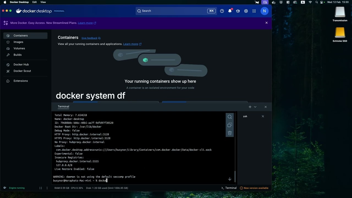Viewport: 352px width, 198px height.
Task: Open the Learning center graduation cap icon
Action: (x=238, y=11)
